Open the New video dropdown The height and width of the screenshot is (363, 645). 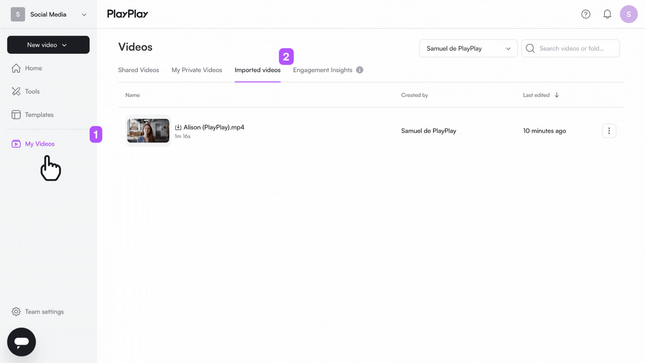coord(48,45)
